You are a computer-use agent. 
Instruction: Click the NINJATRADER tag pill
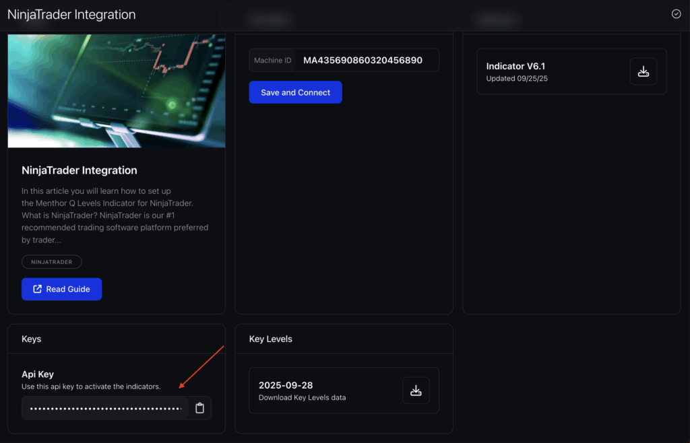[51, 262]
